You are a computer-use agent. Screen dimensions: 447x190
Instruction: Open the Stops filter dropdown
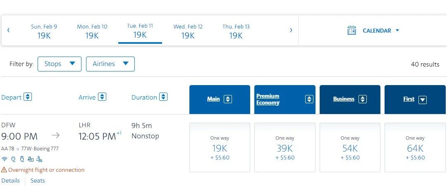pos(60,64)
